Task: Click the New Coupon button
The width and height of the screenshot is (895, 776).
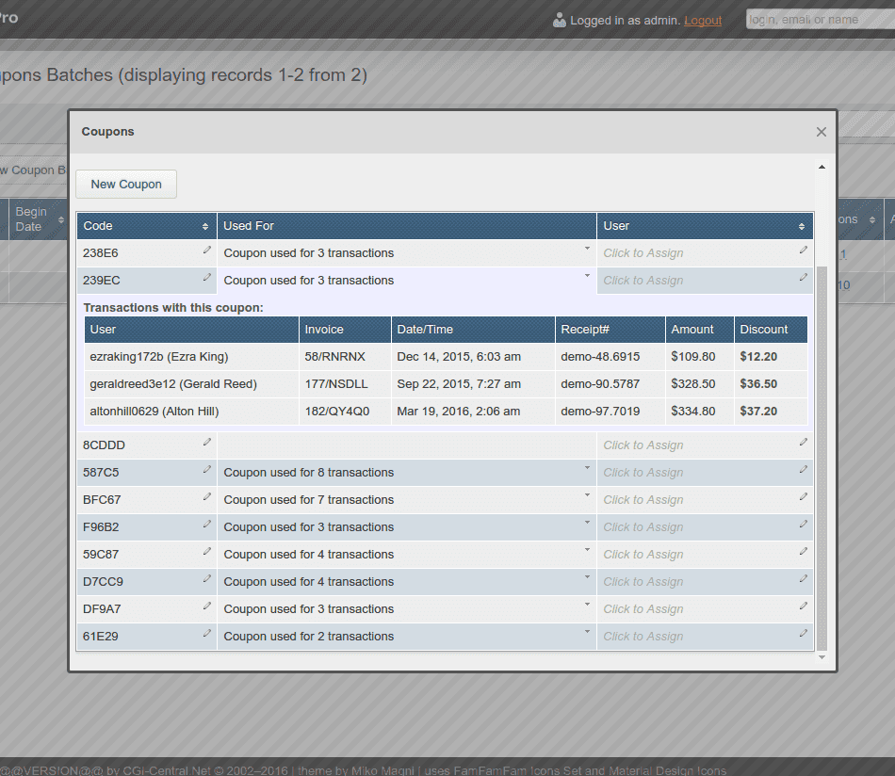Action: (126, 185)
